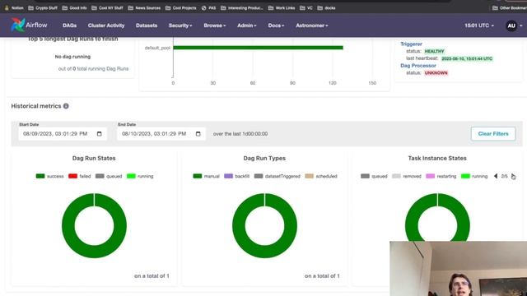The width and height of the screenshot is (527, 296).
Task: Toggle running in Dag Run States legend
Action: 140,176
